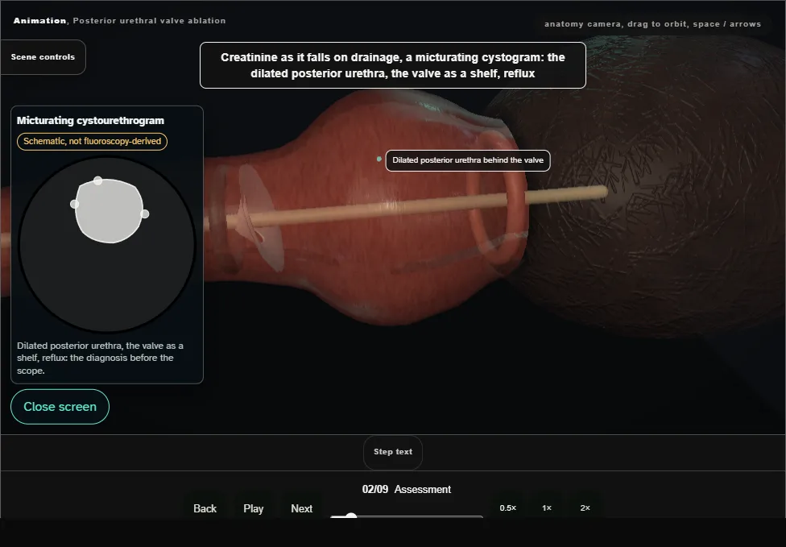Click the cystogram description text under the schematic
The width and height of the screenshot is (786, 547).
pyautogui.click(x=100, y=358)
